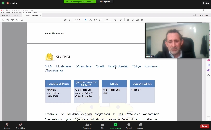Click the green encryption shield icon

[3, 3]
